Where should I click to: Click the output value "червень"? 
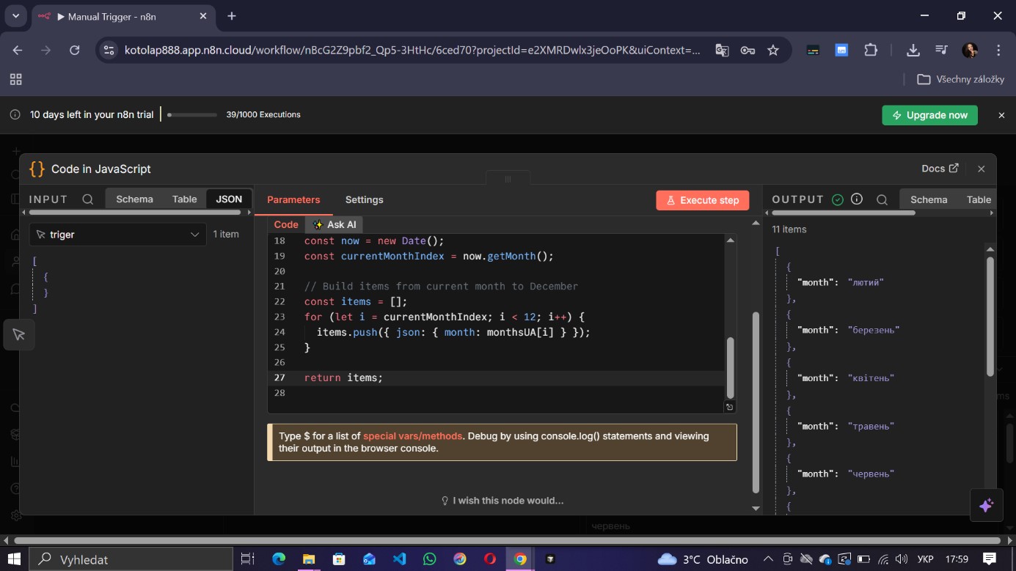pyautogui.click(x=871, y=474)
